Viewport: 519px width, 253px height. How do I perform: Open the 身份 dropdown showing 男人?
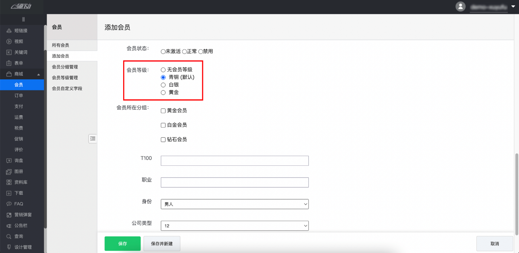click(x=235, y=204)
